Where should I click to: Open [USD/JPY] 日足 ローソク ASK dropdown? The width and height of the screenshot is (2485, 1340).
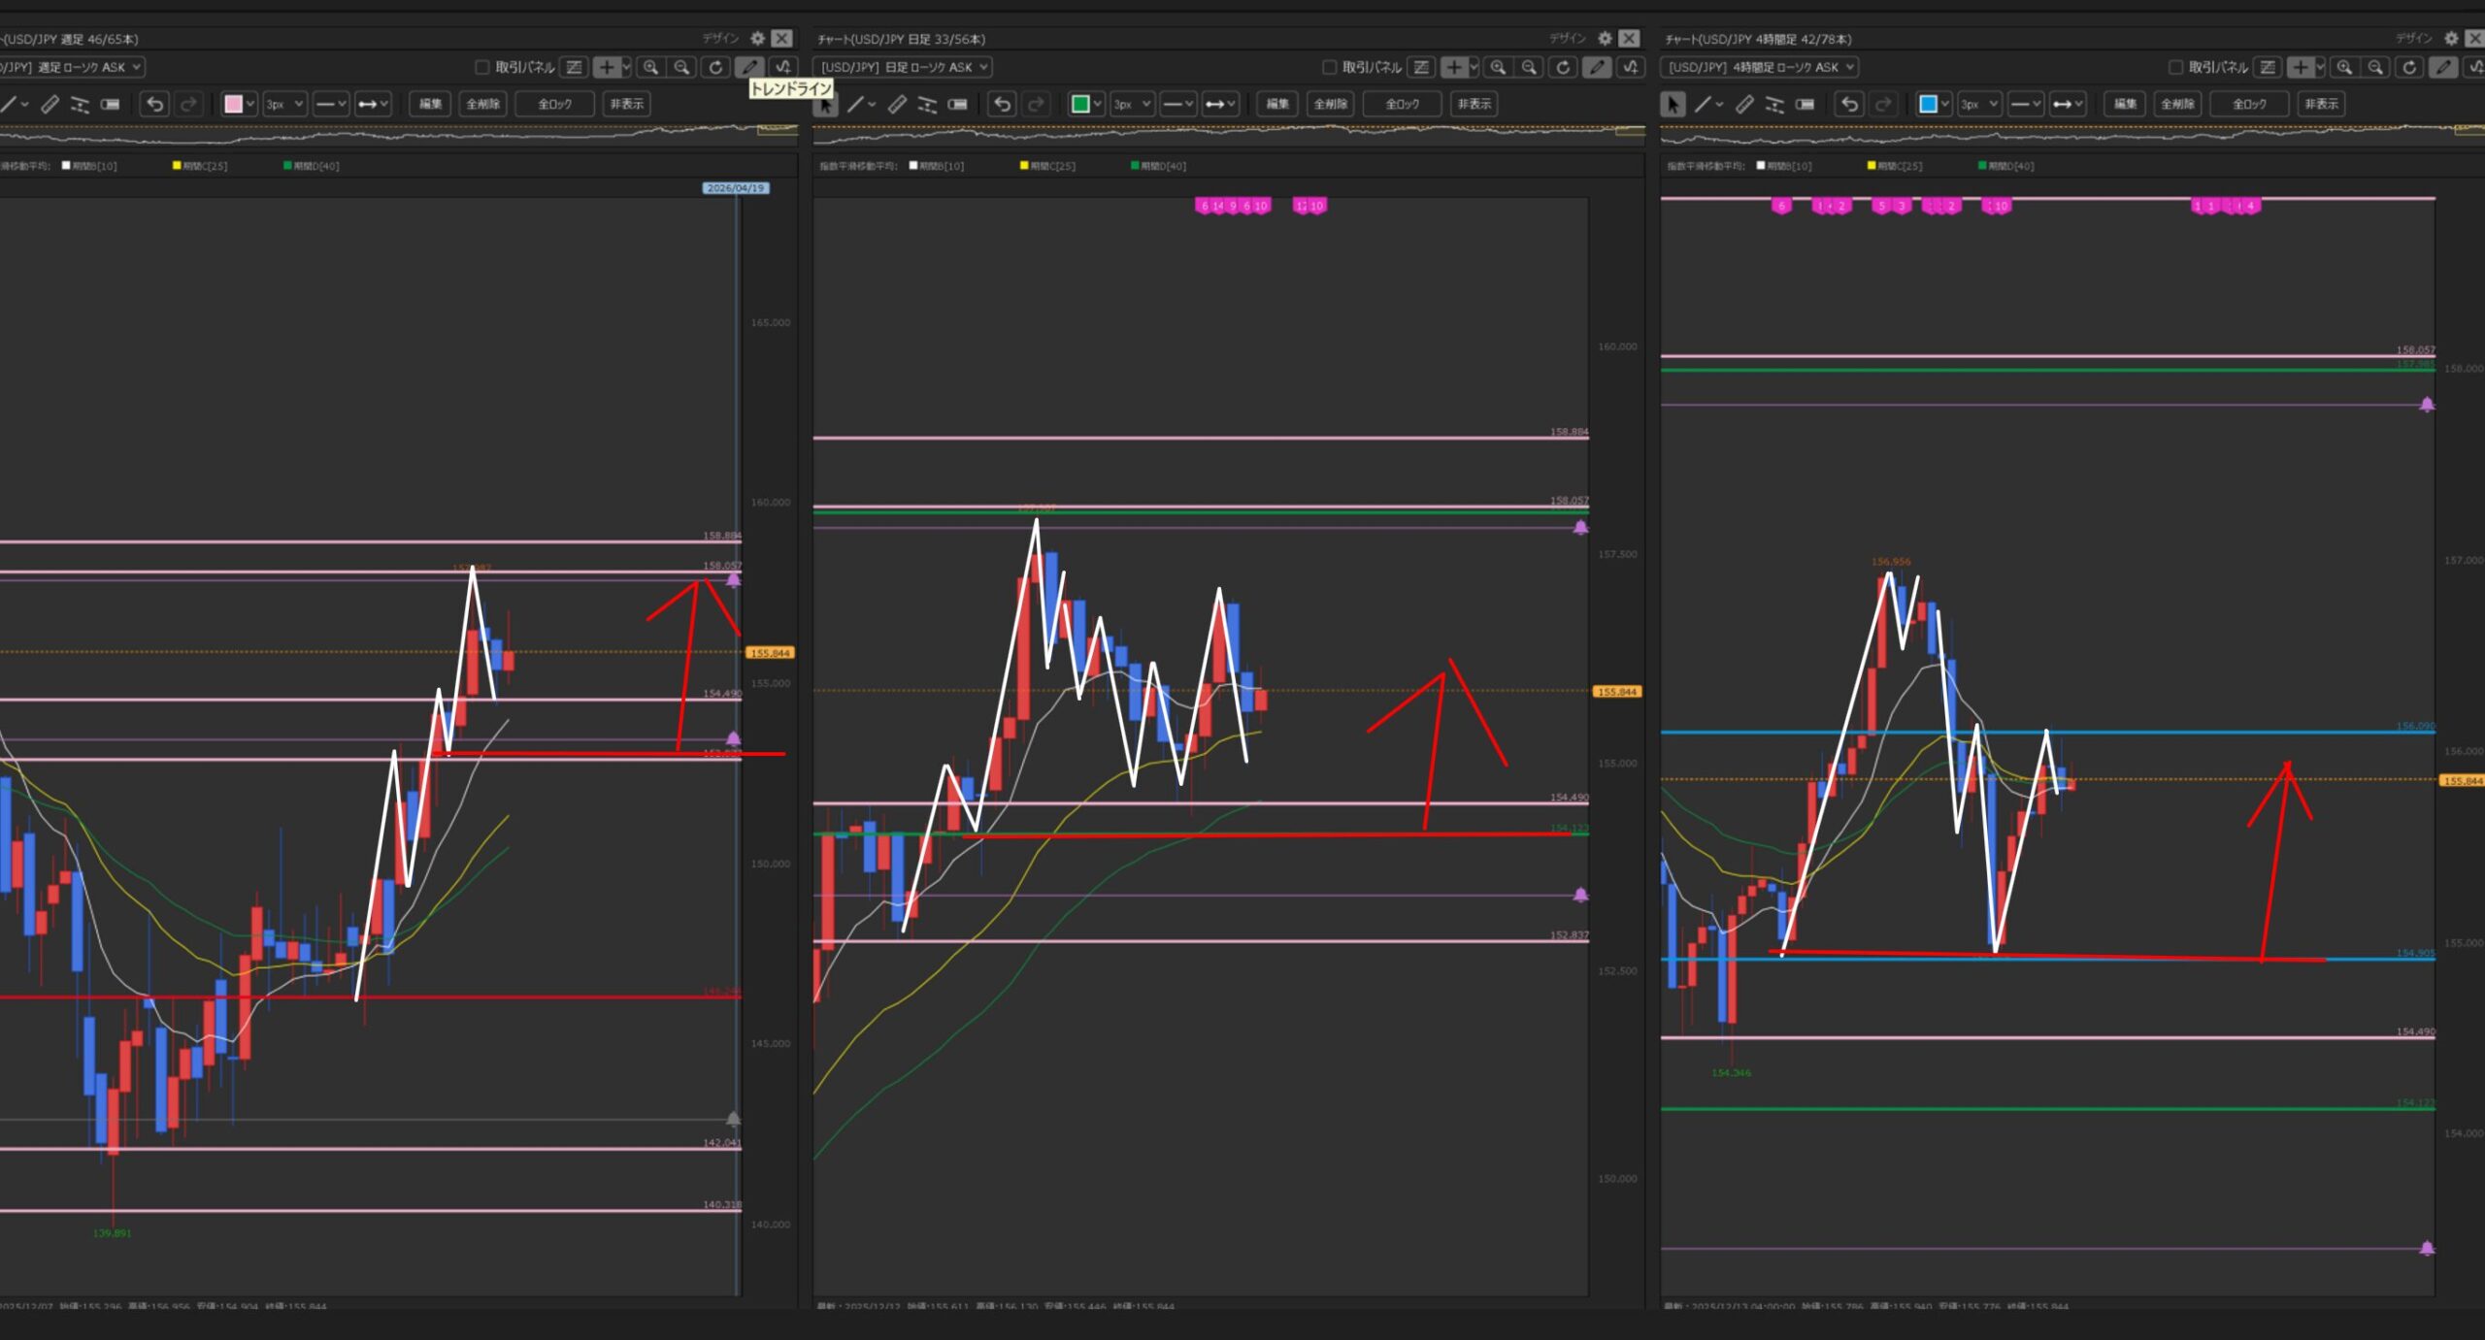pyautogui.click(x=905, y=67)
